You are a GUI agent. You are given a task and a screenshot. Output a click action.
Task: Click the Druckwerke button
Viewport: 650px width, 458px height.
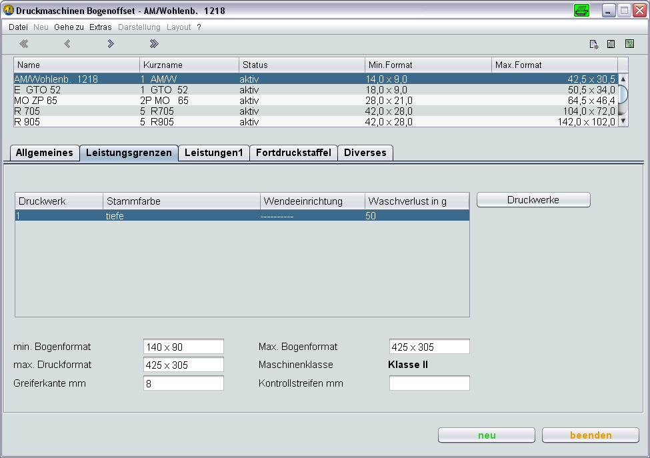coord(533,200)
